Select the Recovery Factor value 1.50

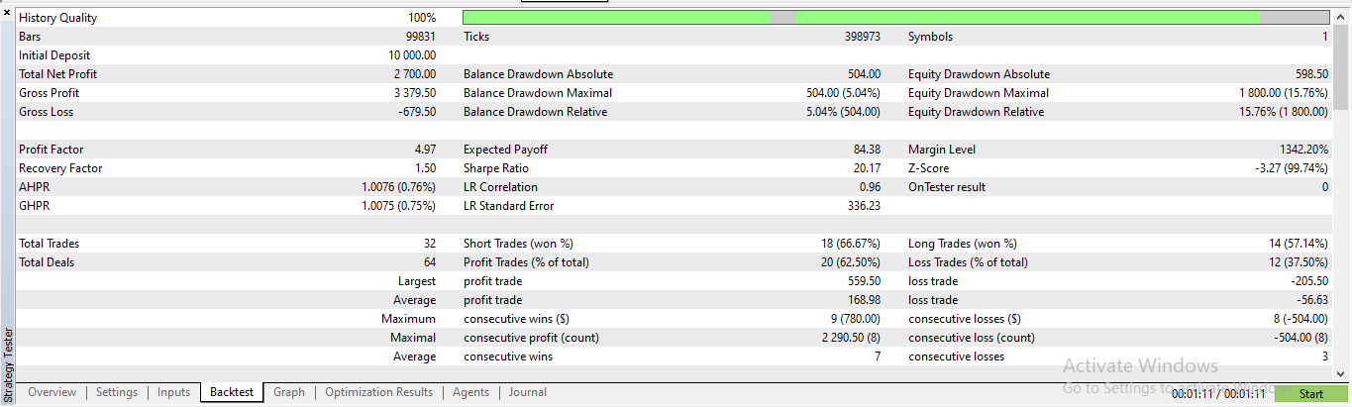425,168
